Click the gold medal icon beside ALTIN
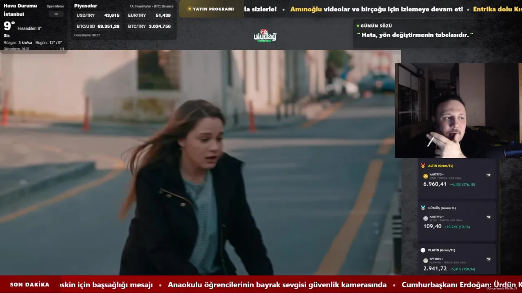Image resolution: width=522 pixels, height=293 pixels. click(423, 166)
